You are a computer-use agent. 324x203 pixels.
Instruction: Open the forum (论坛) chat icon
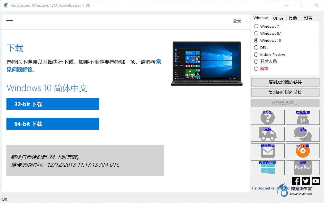[303, 134]
